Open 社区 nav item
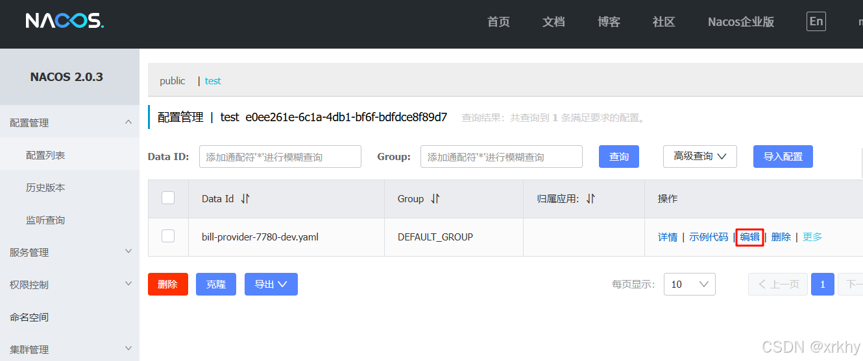Image resolution: width=863 pixels, height=361 pixels. coord(664,22)
